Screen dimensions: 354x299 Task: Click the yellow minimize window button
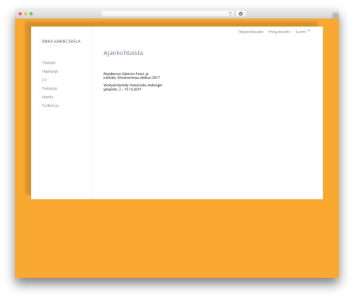pyautogui.click(x=25, y=14)
